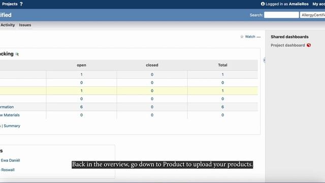
Task: Click the total count 1 in highlighted row
Action: pyautogui.click(x=222, y=90)
